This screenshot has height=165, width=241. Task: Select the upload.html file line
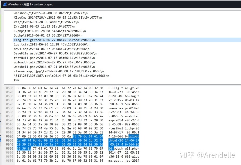point(54,62)
